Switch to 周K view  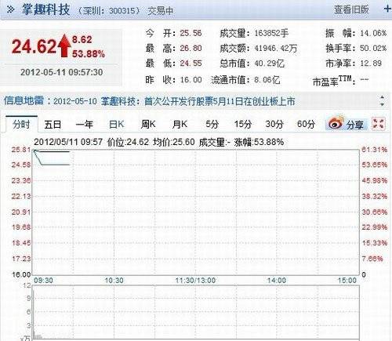click(148, 124)
